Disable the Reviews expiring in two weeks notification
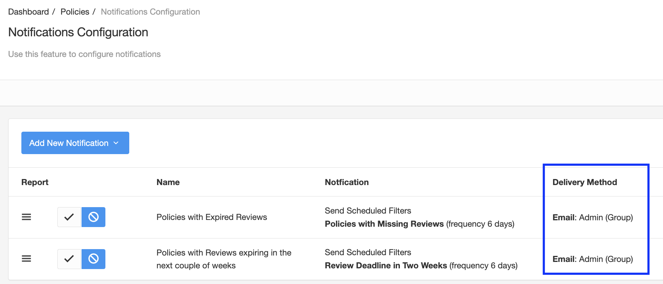Screen dimensions: 663x284 click(x=93, y=259)
